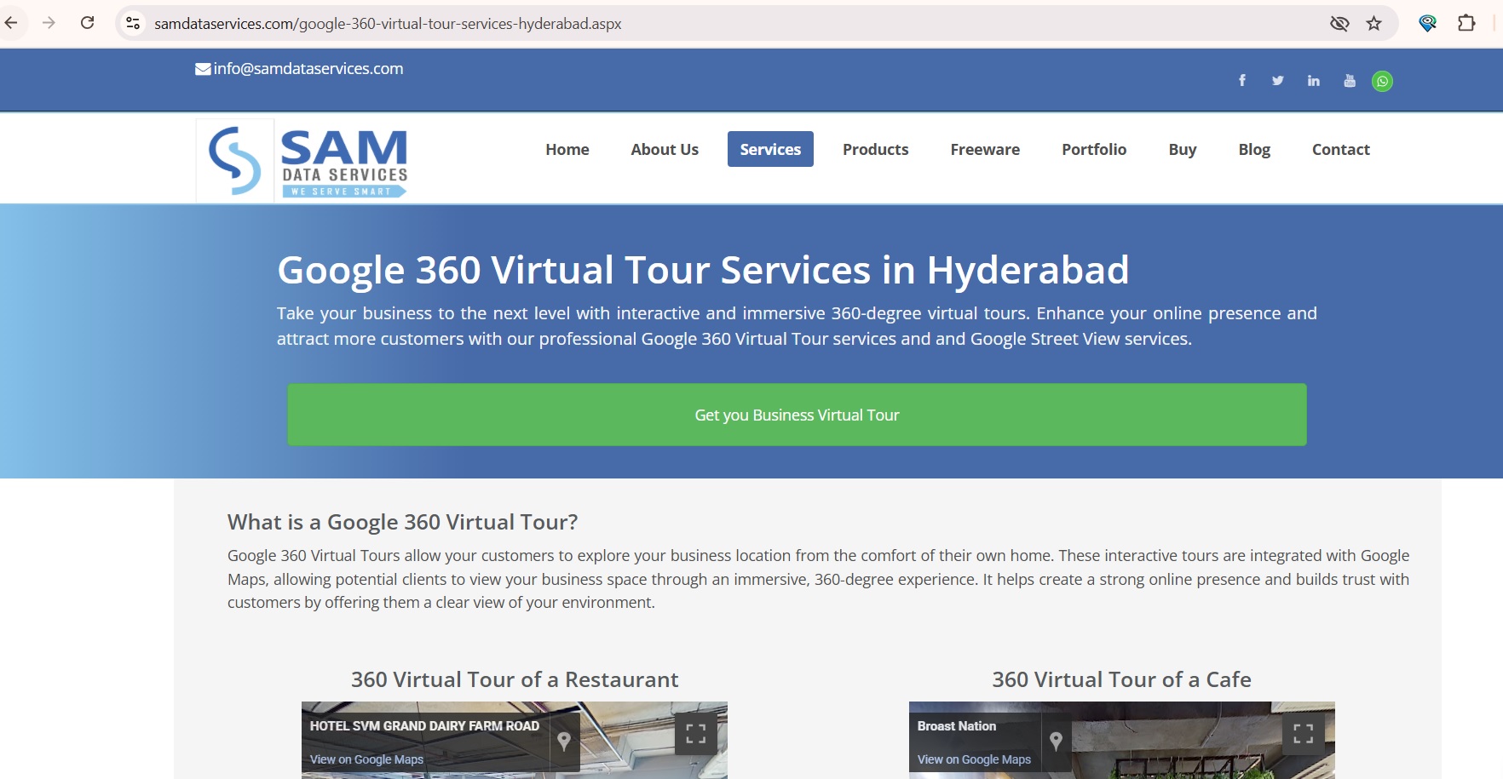The image size is (1503, 779).
Task: Open site information icon in address bar
Action: (x=133, y=24)
